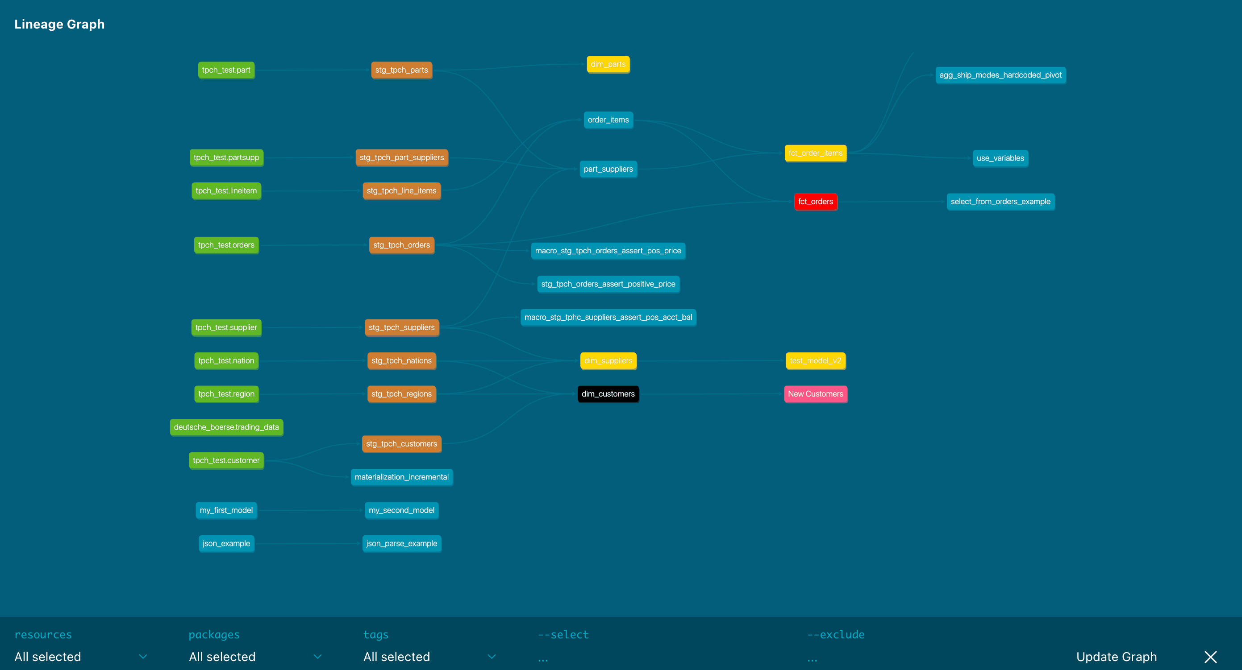This screenshot has width=1242, height=670.
Task: Select the my_first_model node
Action: 225,509
